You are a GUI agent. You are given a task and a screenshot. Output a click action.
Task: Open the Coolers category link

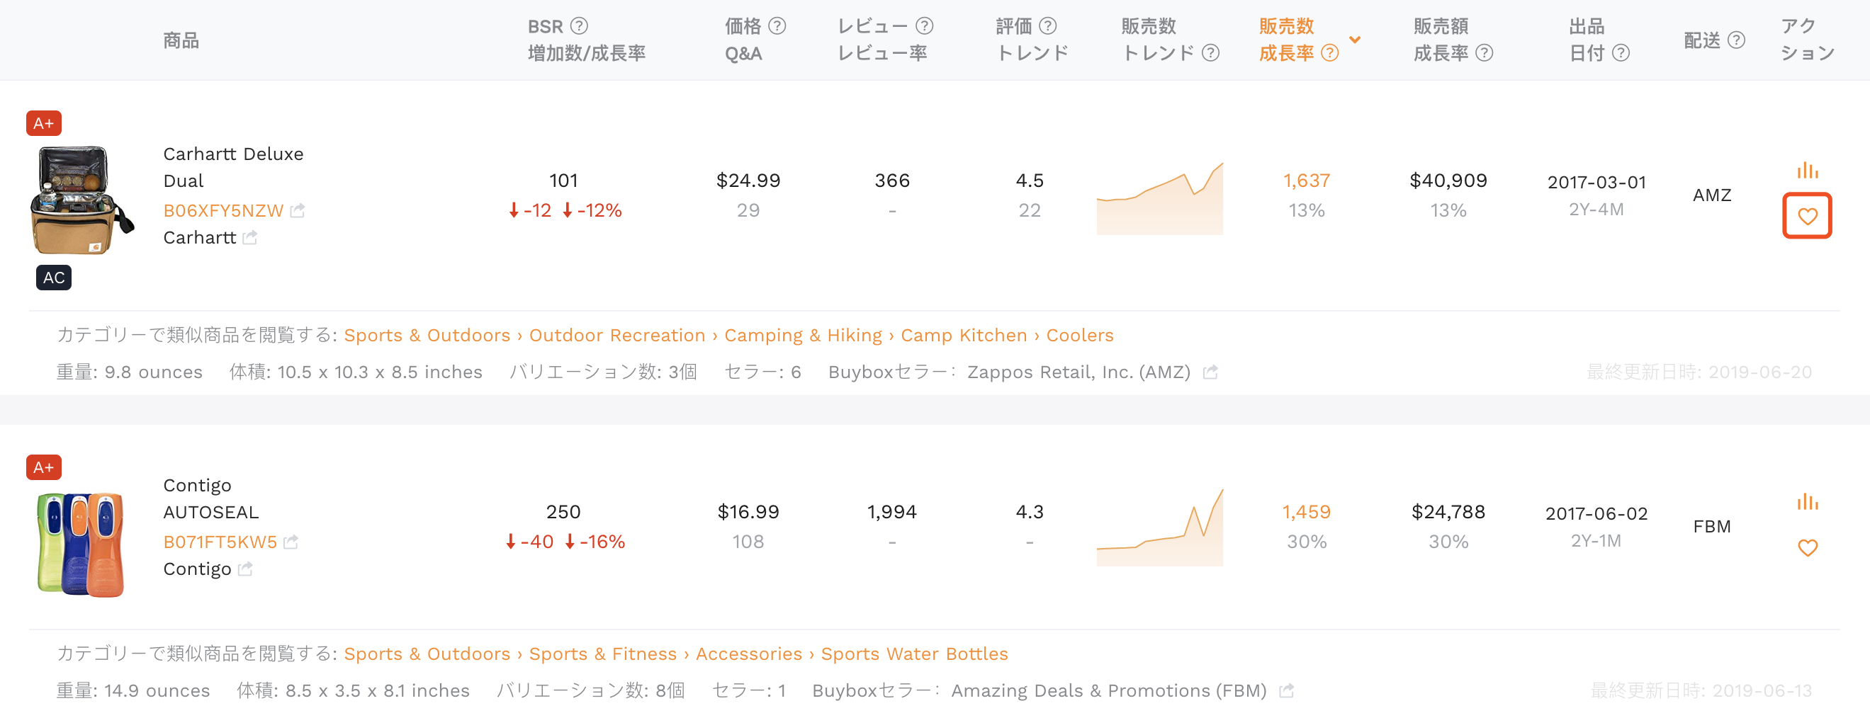pos(1078,335)
